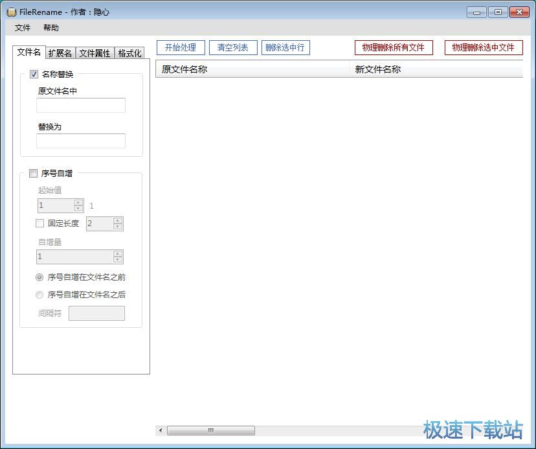Viewport: 536px width, 449px height.
Task: Maximize the FileRename window
Action: (498, 12)
